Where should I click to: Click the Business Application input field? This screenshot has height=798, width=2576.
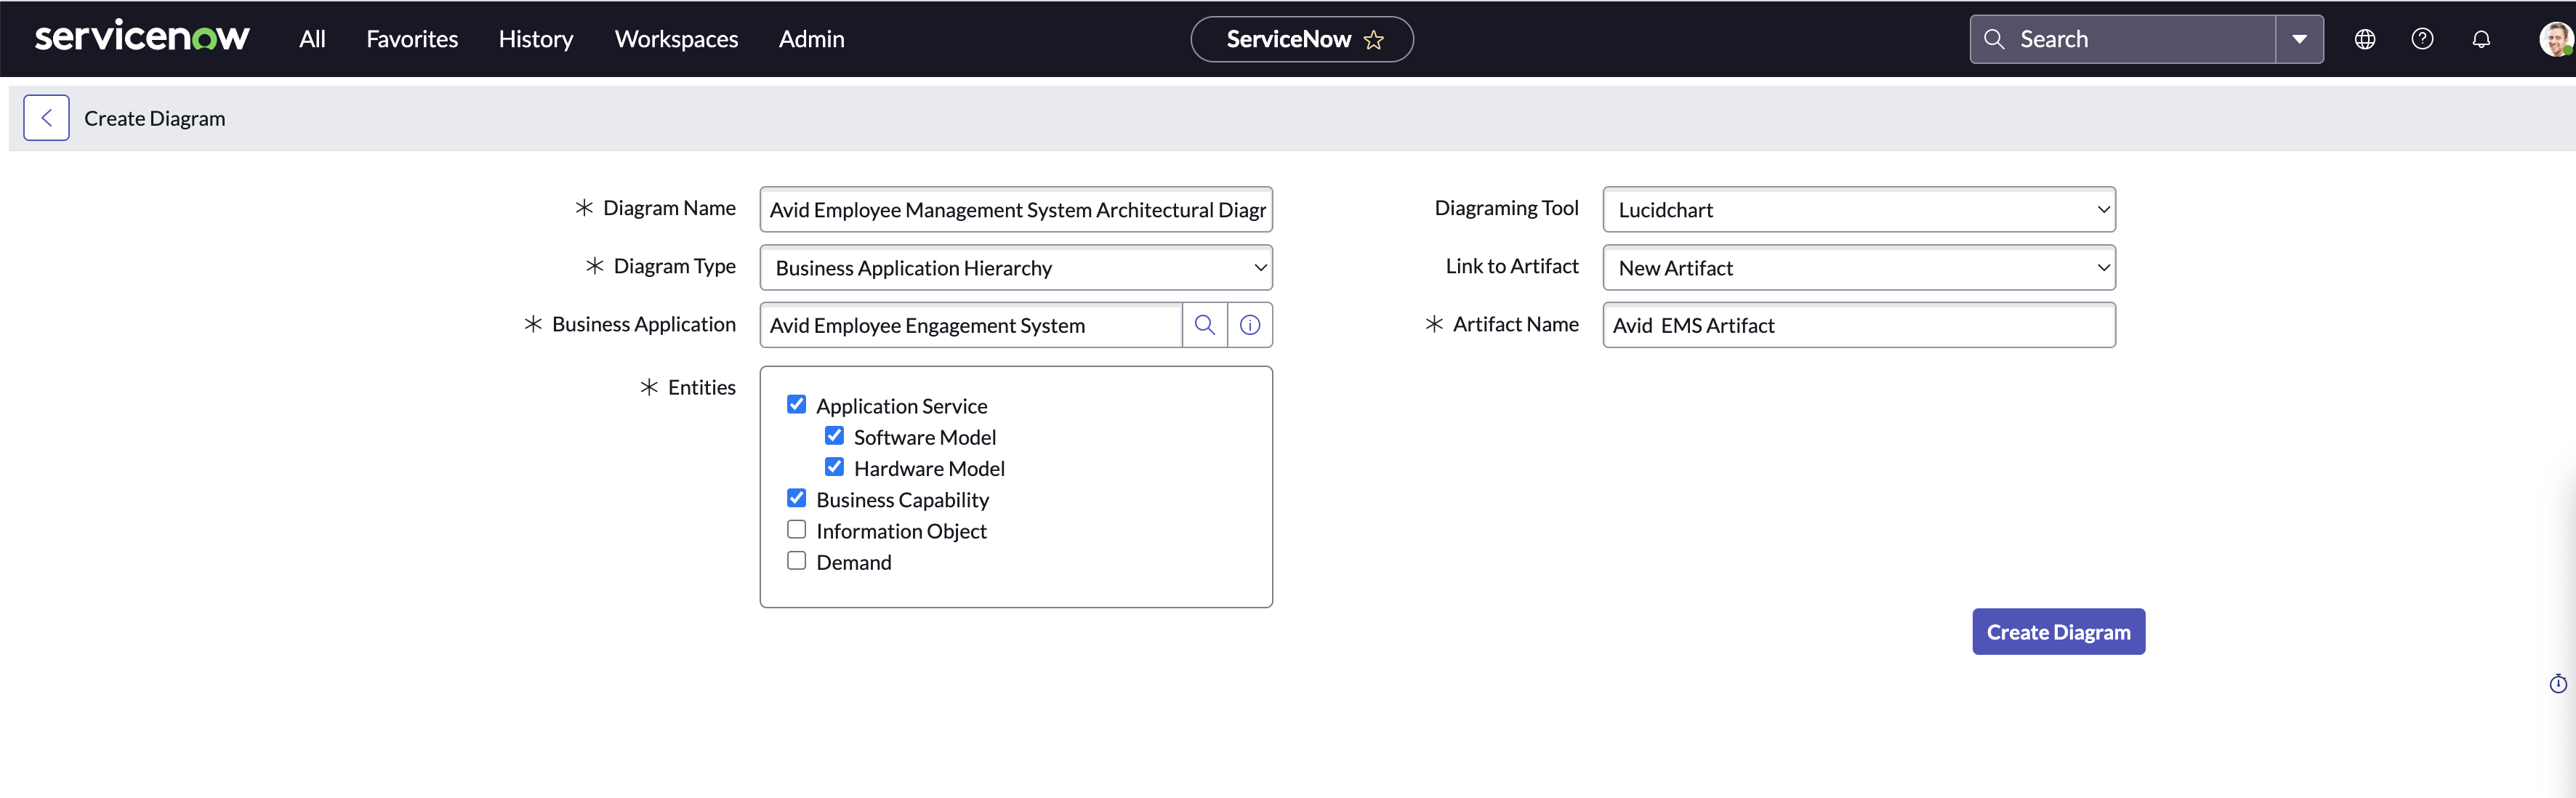coord(971,325)
